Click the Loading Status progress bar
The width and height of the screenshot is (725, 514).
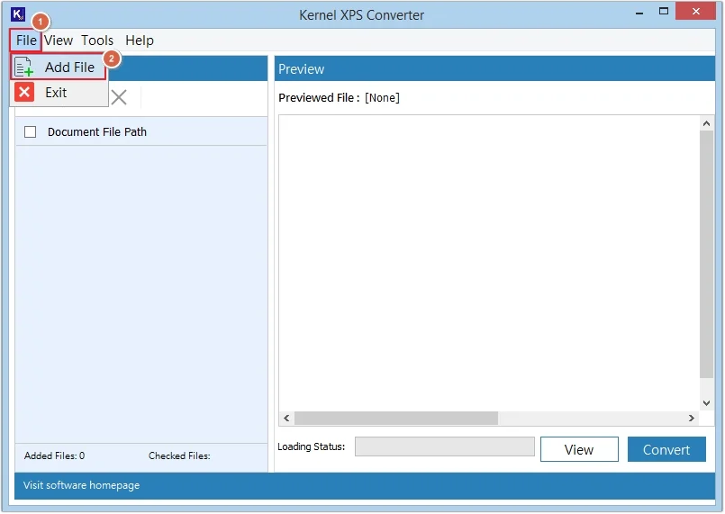click(x=445, y=446)
